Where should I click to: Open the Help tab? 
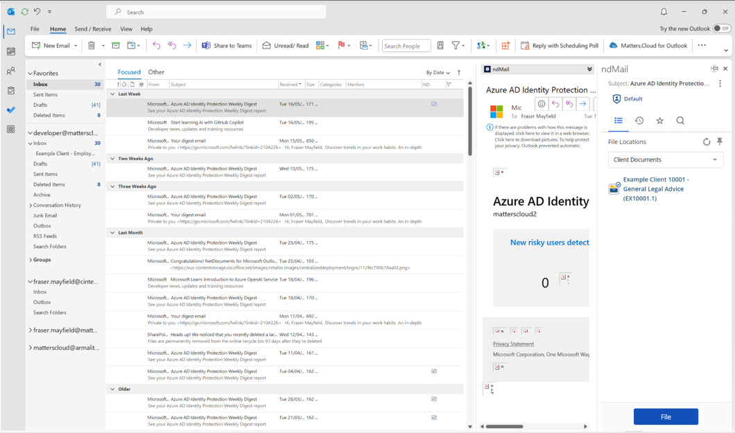pyautogui.click(x=146, y=29)
